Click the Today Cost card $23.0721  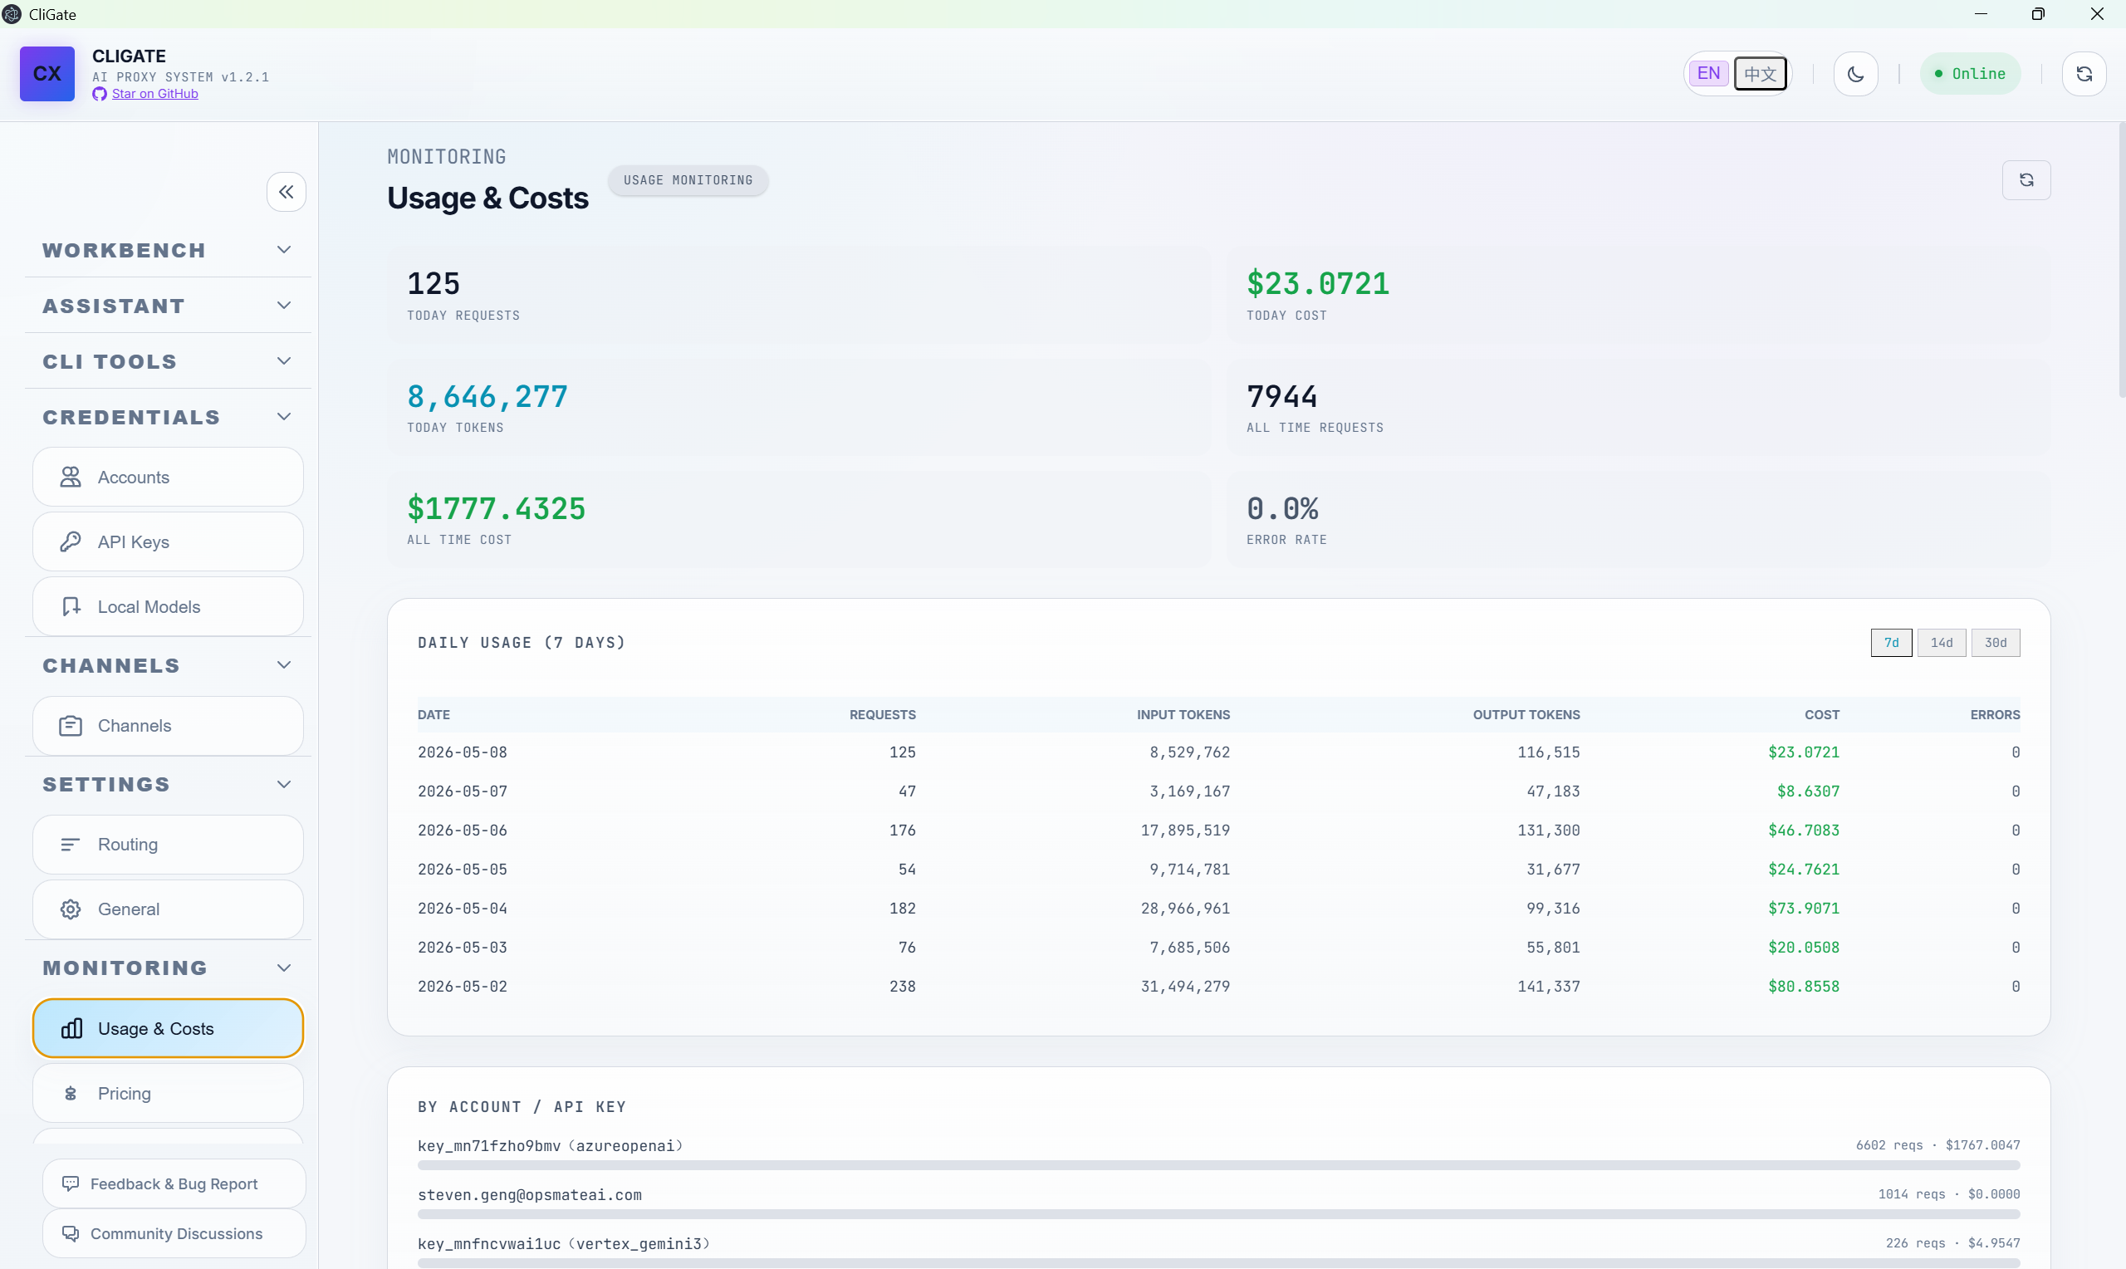(1639, 296)
